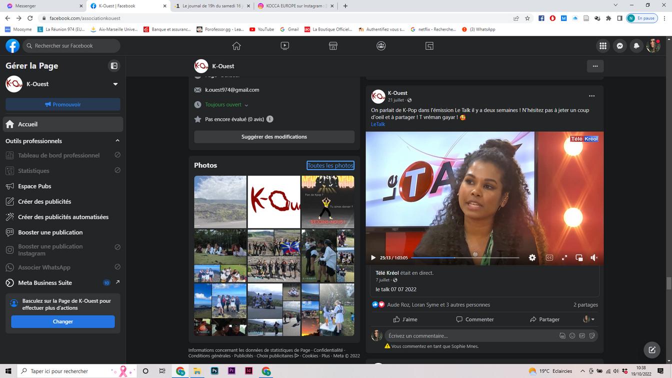Click the k.ouest974@gmail.com email address
672x378 pixels.
tap(232, 90)
